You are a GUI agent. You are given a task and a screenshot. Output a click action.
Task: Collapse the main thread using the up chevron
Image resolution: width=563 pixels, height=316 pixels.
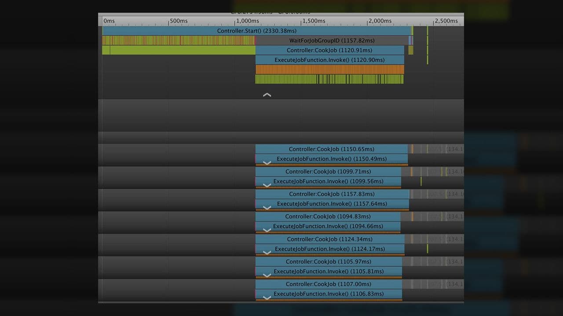click(x=267, y=95)
